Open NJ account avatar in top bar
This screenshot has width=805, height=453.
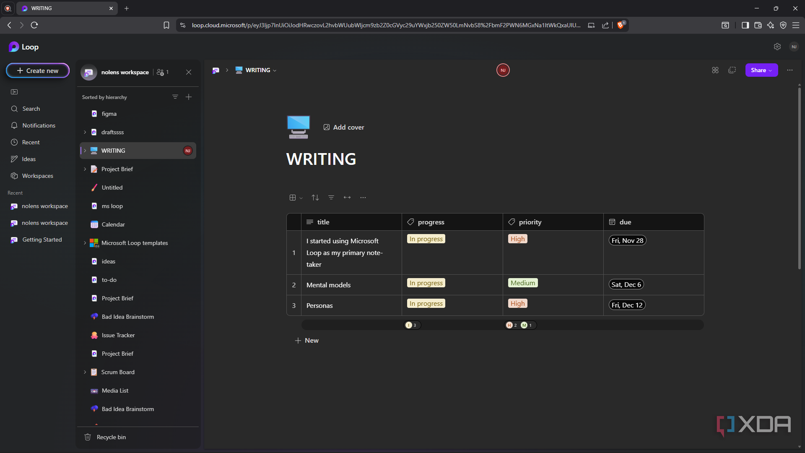click(794, 47)
